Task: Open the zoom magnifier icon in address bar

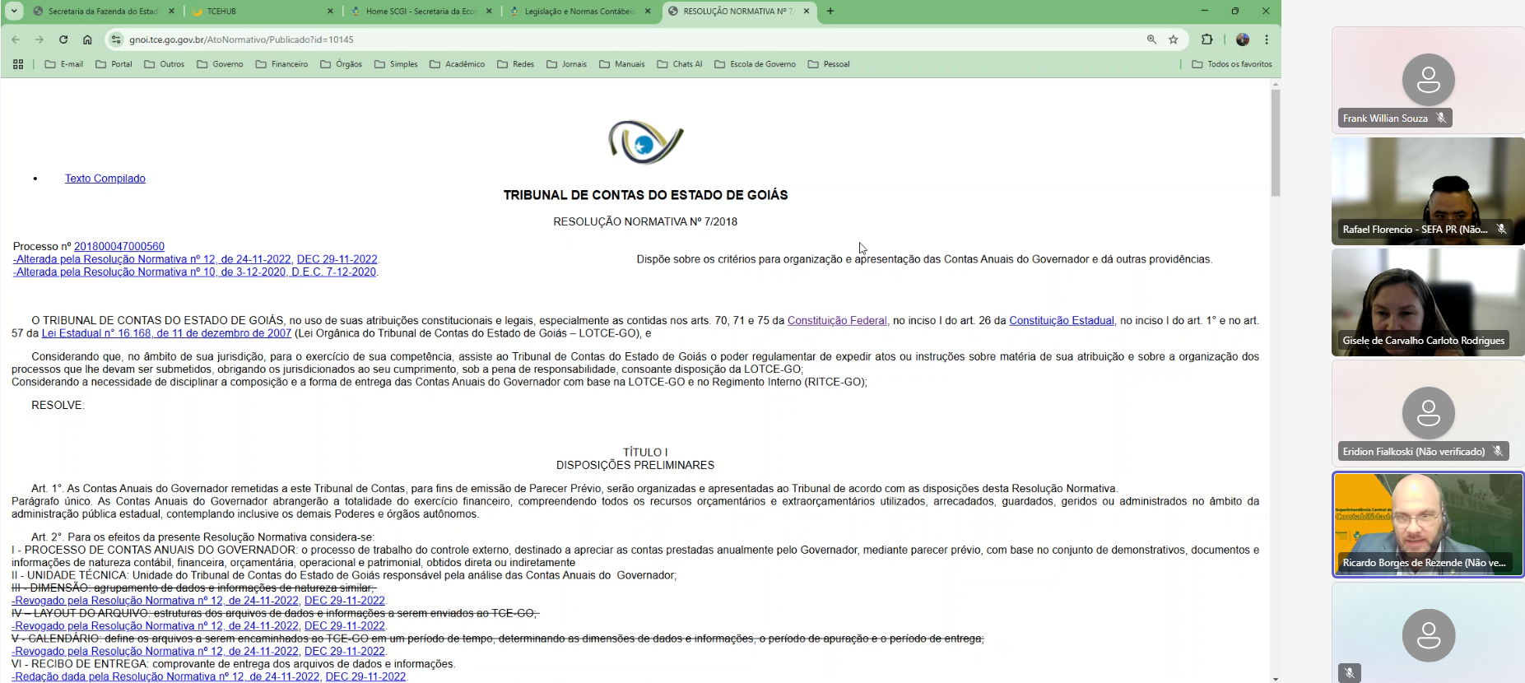Action: click(x=1151, y=39)
